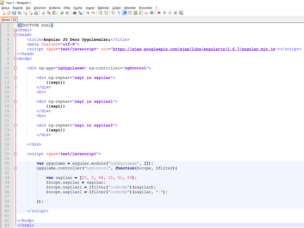The image size is (304, 228).
Task: Cut selection with the scissors icon
Action: pos(43,13)
